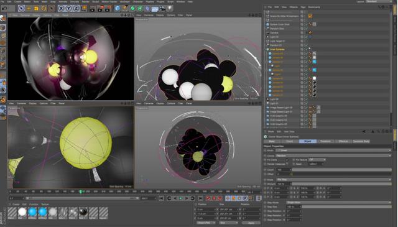Select the black glossy material thumbnail

83,212
